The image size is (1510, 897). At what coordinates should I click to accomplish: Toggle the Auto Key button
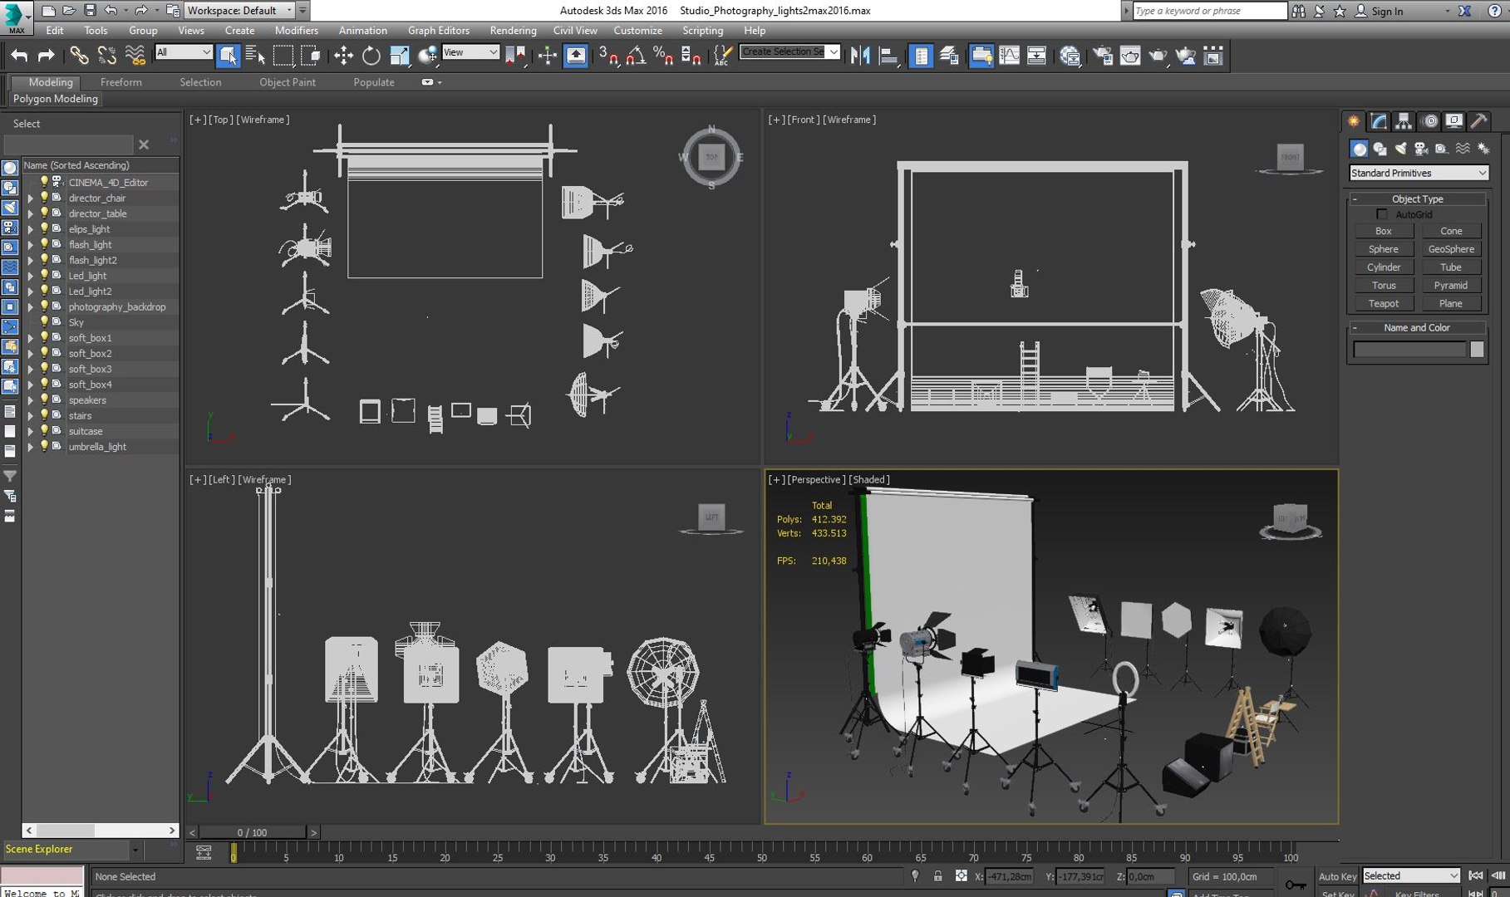1337,876
